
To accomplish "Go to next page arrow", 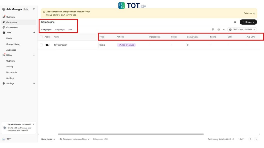I will click(256, 139).
